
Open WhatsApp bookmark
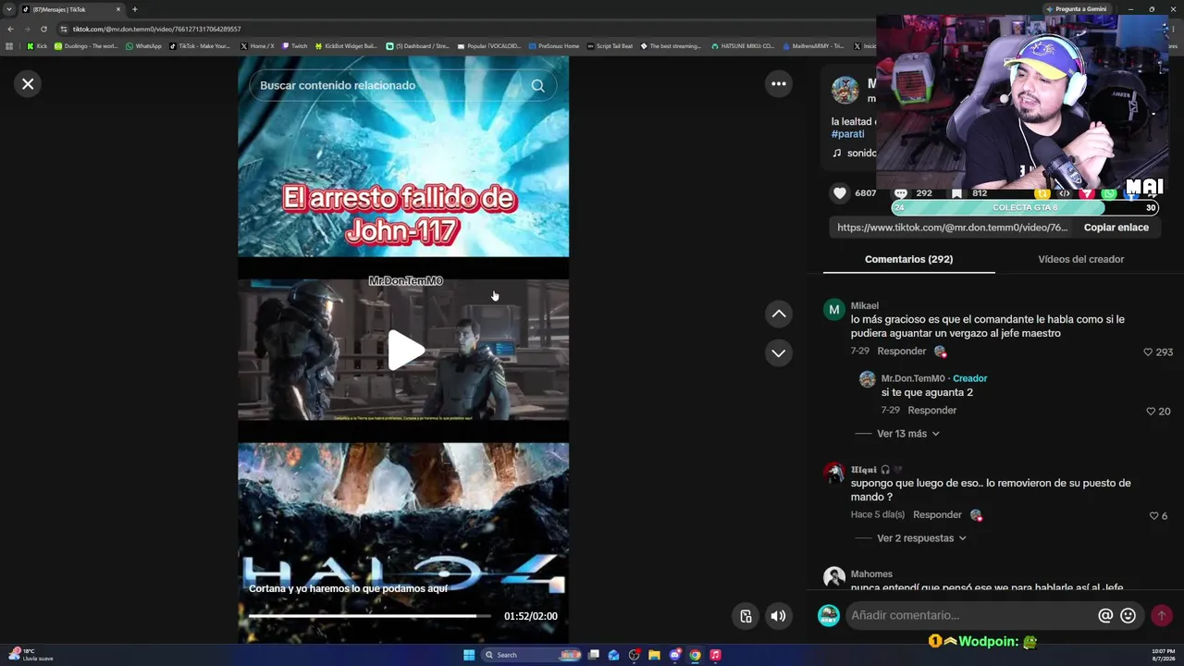[x=143, y=46]
